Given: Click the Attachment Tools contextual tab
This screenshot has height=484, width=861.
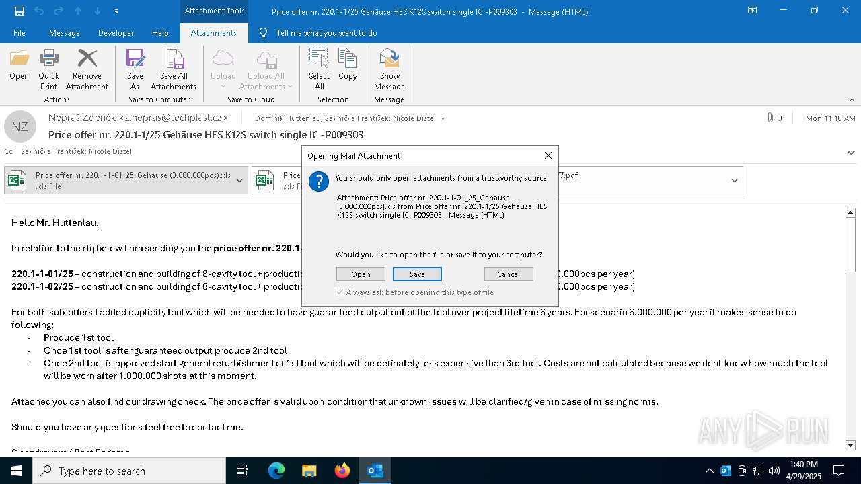Looking at the screenshot, I should click(x=215, y=11).
